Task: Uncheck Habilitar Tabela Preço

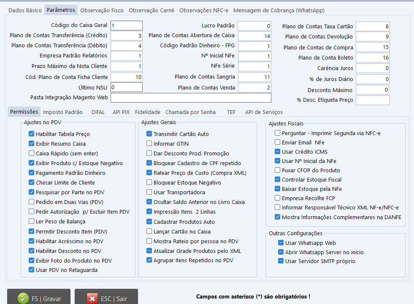Action: 31,134
